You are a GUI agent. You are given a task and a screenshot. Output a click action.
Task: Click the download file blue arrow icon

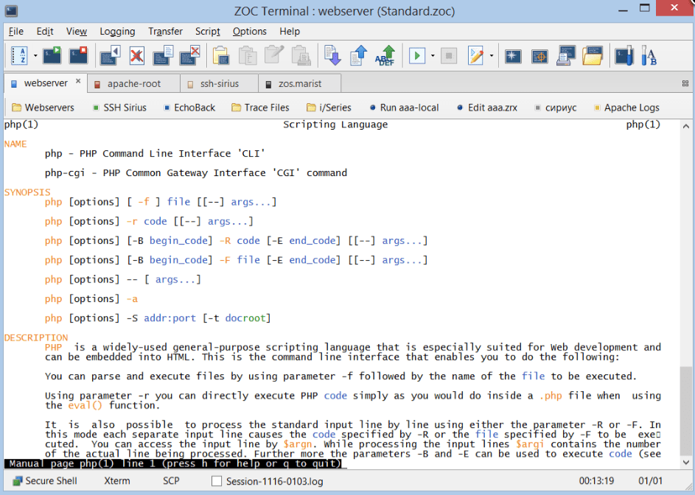pyautogui.click(x=332, y=56)
